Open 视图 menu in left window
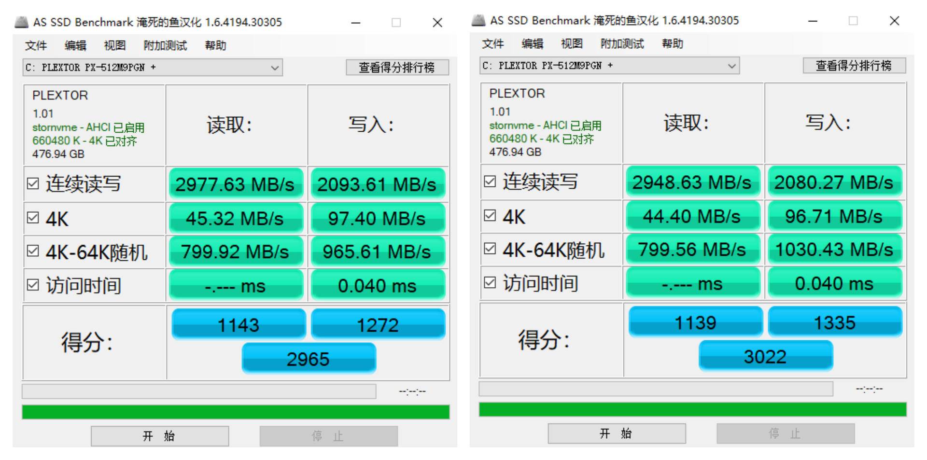 (x=115, y=45)
